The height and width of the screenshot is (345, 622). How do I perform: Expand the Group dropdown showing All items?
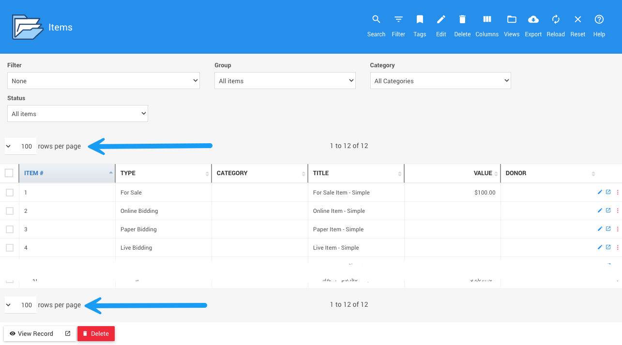pos(285,81)
